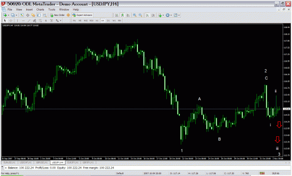
Task: Switch to H1 timeframe
Action: point(97,21)
